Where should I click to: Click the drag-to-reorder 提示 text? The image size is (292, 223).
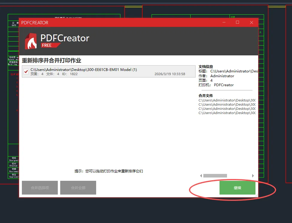[x=109, y=171]
